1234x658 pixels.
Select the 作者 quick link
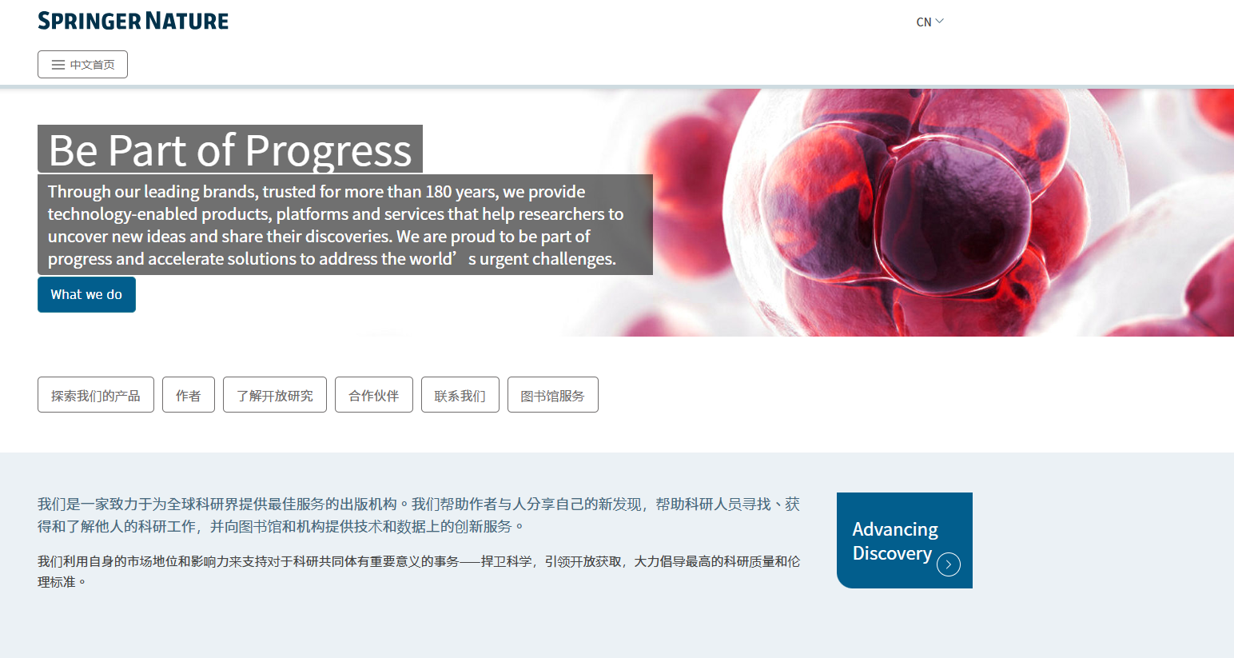tap(189, 395)
